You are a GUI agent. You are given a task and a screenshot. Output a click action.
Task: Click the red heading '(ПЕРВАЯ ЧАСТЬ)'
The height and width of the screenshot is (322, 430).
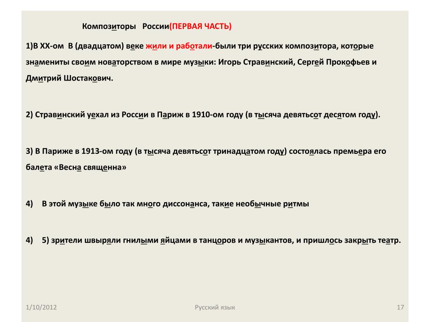click(x=200, y=26)
